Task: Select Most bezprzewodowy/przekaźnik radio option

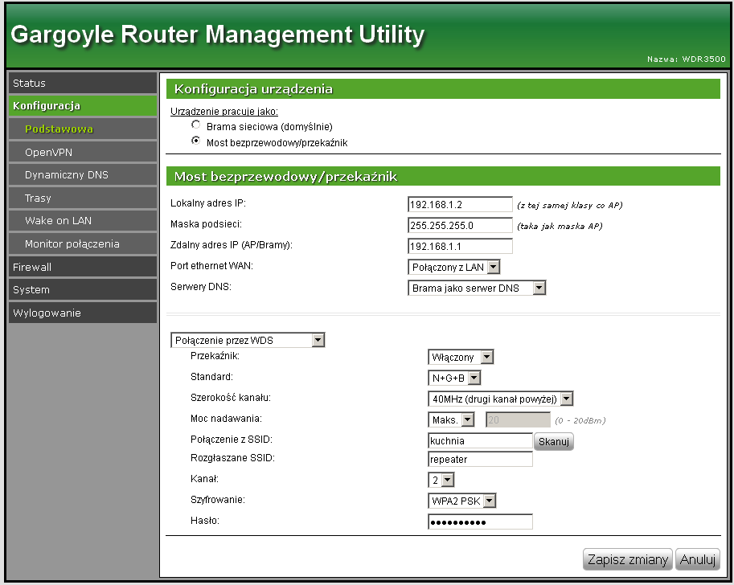Action: pyautogui.click(x=195, y=141)
